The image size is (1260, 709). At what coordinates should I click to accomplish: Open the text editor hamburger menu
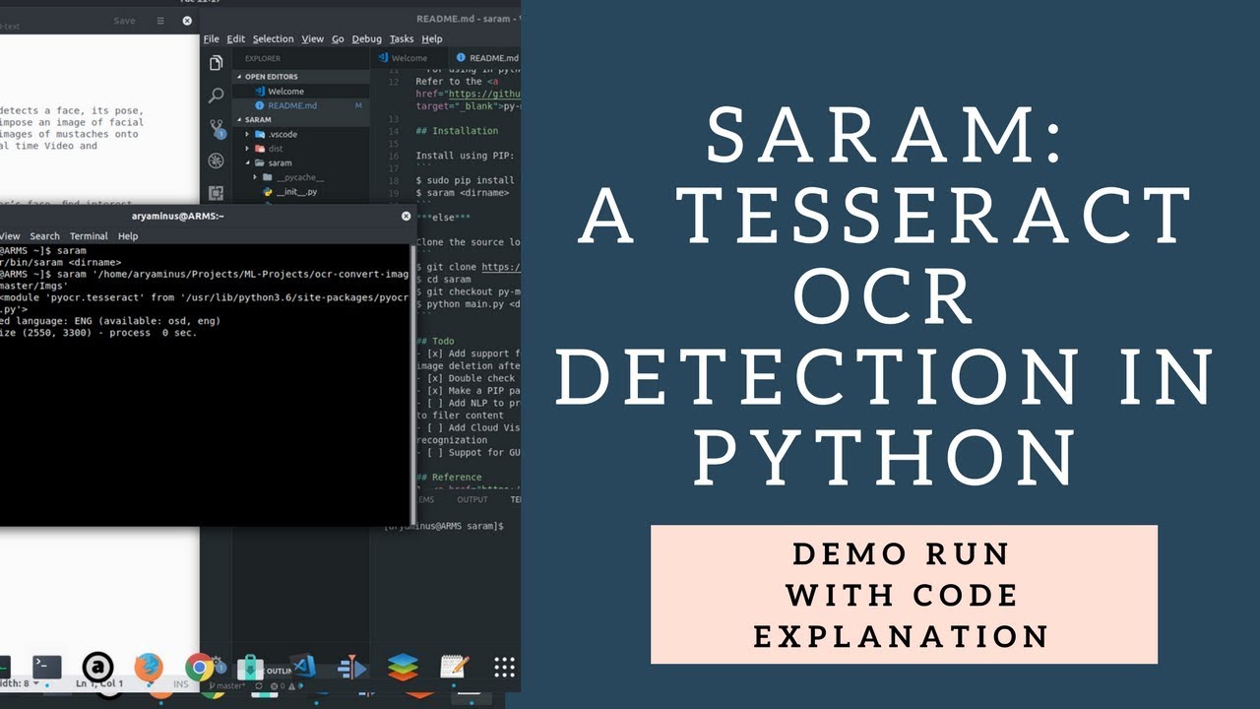tap(160, 21)
